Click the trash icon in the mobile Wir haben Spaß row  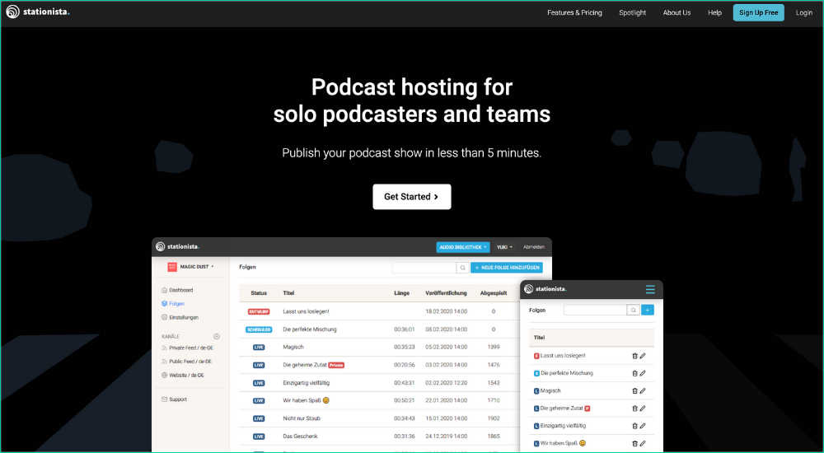click(x=634, y=444)
